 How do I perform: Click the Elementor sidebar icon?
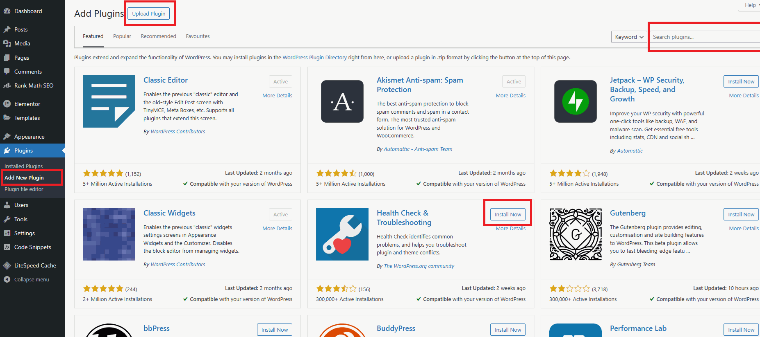[x=7, y=104]
